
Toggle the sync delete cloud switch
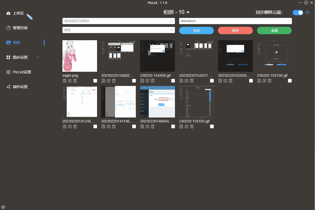(298, 12)
